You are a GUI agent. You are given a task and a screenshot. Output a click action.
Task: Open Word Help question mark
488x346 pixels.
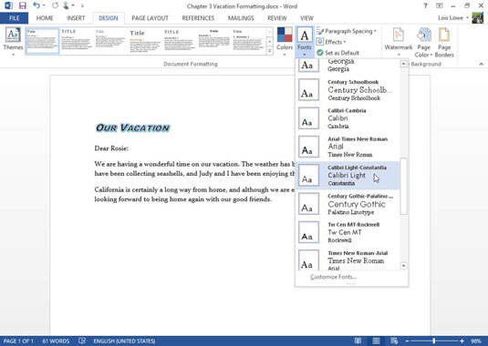pos(425,5)
